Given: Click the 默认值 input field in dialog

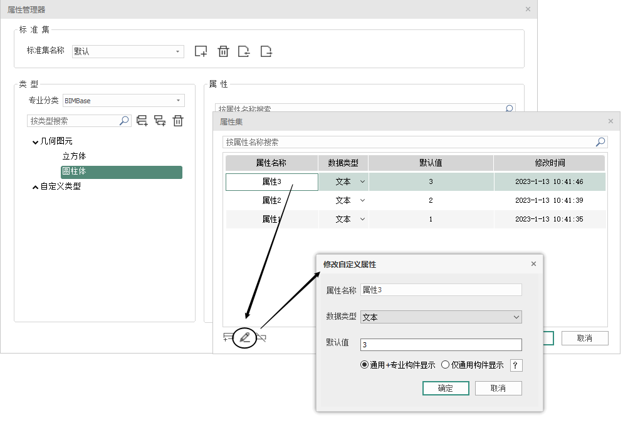Looking at the screenshot, I should point(441,345).
